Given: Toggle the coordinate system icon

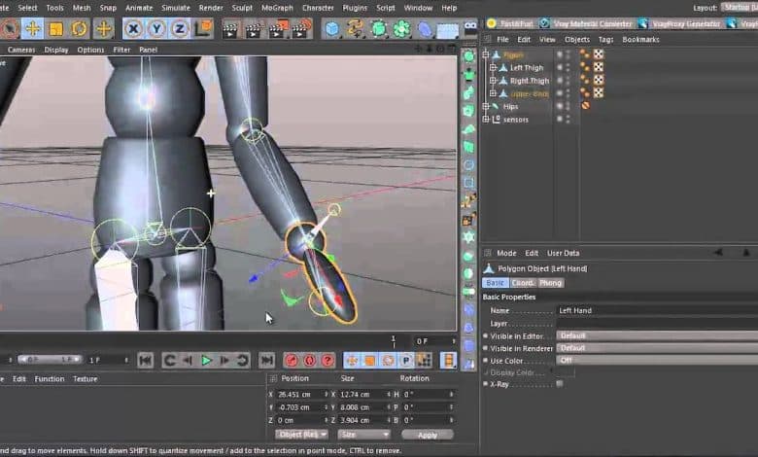Looking at the screenshot, I should point(203,29).
